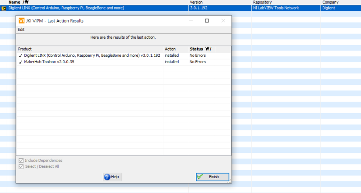Viewport: 361px width, 193px height.
Task: Open the Edit menu
Action: [21, 29]
